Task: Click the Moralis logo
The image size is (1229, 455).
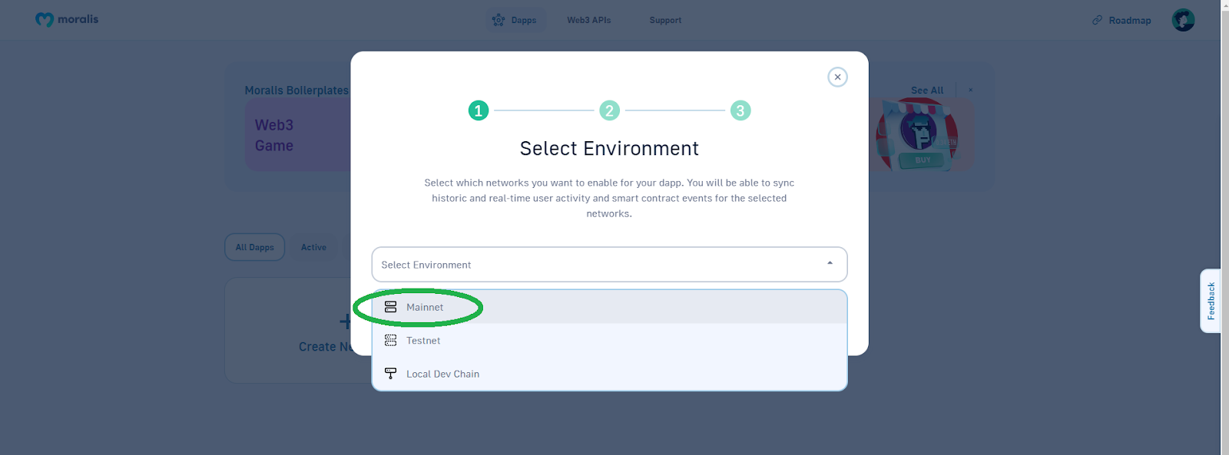Action: tap(67, 19)
